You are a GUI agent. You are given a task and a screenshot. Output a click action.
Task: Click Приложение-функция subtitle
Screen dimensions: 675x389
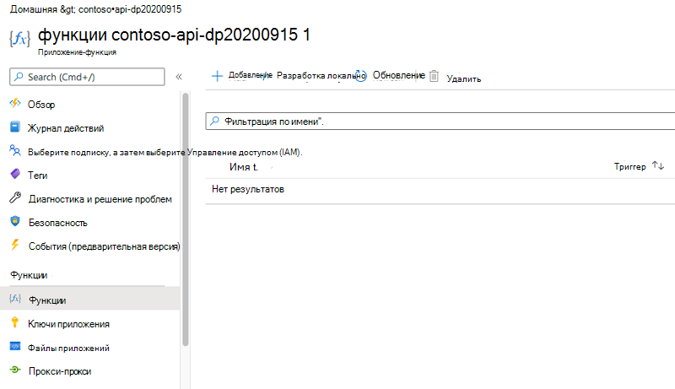77,52
